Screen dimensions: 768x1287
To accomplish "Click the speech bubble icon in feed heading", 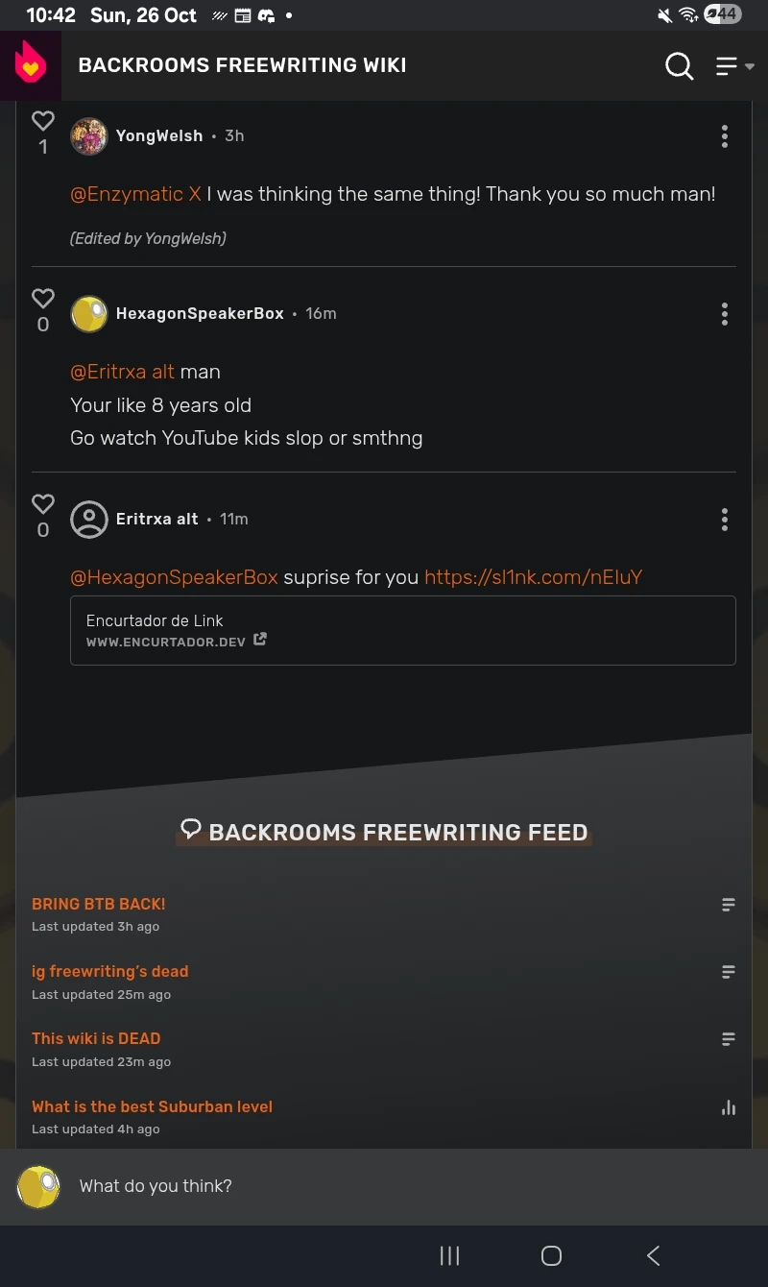I will (190, 828).
